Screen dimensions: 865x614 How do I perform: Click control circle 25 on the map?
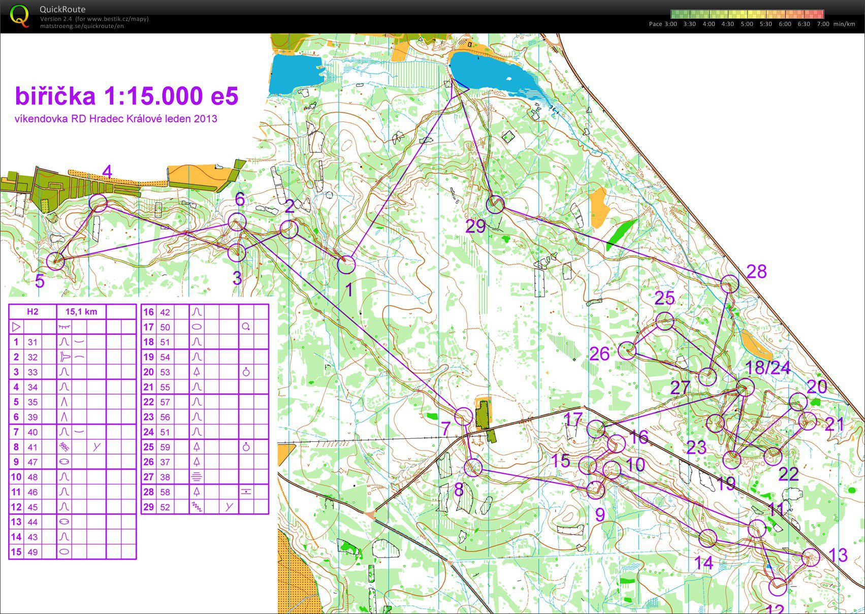point(665,321)
